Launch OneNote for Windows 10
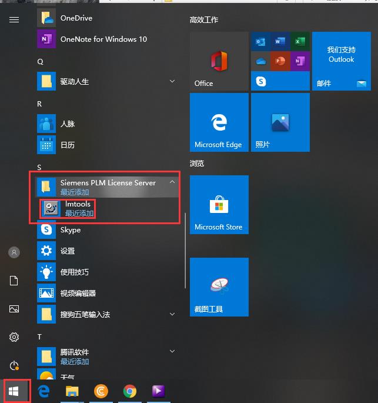This screenshot has width=378, height=403. click(x=108, y=39)
